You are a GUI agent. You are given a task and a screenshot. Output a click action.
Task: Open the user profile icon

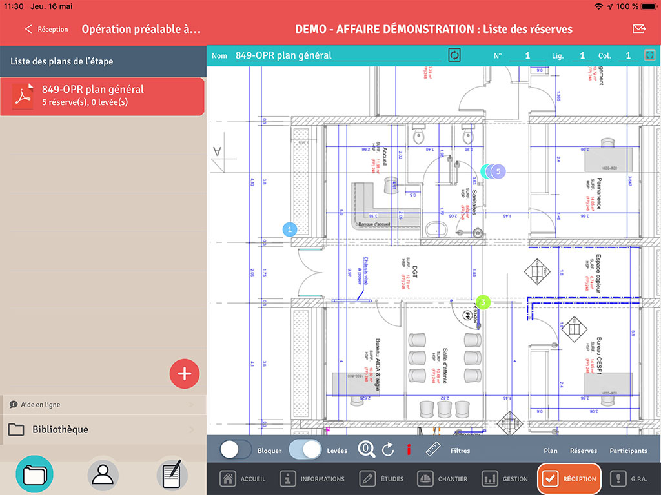point(103,476)
